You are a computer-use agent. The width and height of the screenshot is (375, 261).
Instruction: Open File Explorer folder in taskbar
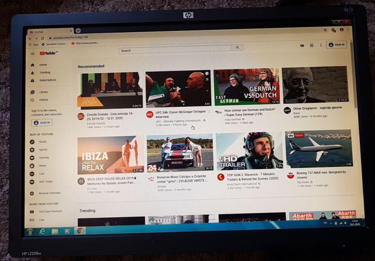pyautogui.click(x=55, y=231)
